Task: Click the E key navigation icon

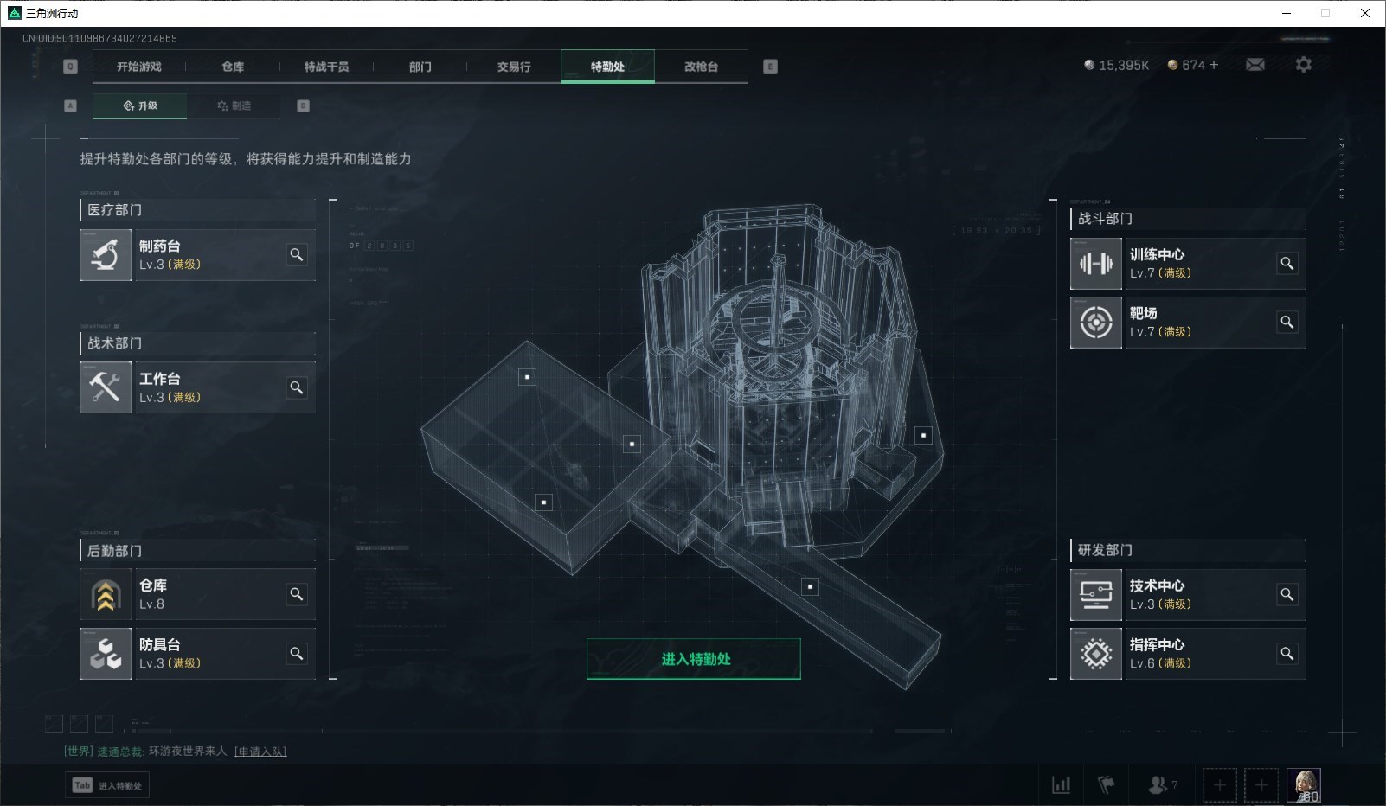Action: [x=770, y=67]
